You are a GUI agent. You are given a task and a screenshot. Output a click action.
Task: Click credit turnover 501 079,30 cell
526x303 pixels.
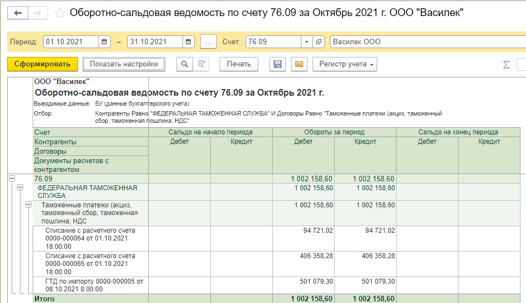365,285
